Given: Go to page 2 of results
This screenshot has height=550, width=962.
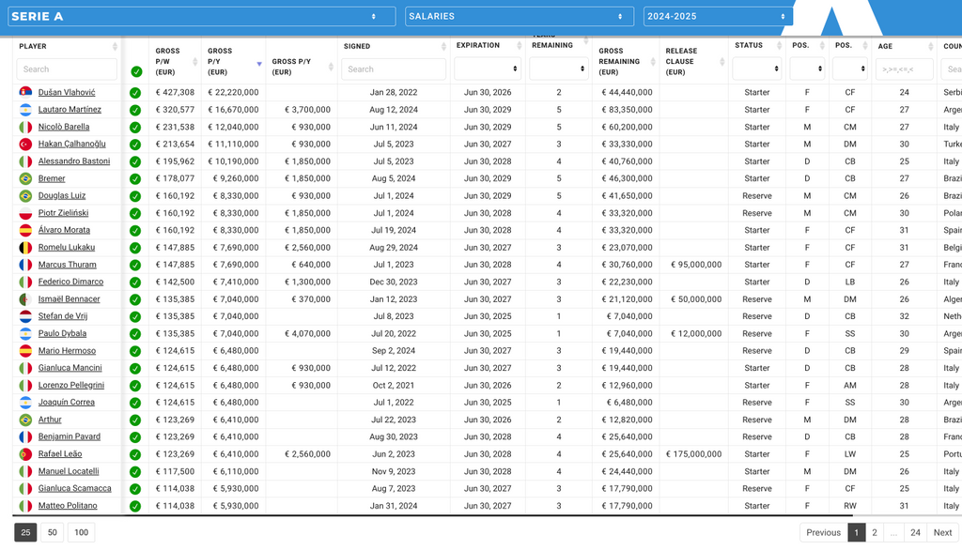Looking at the screenshot, I should 875,532.
